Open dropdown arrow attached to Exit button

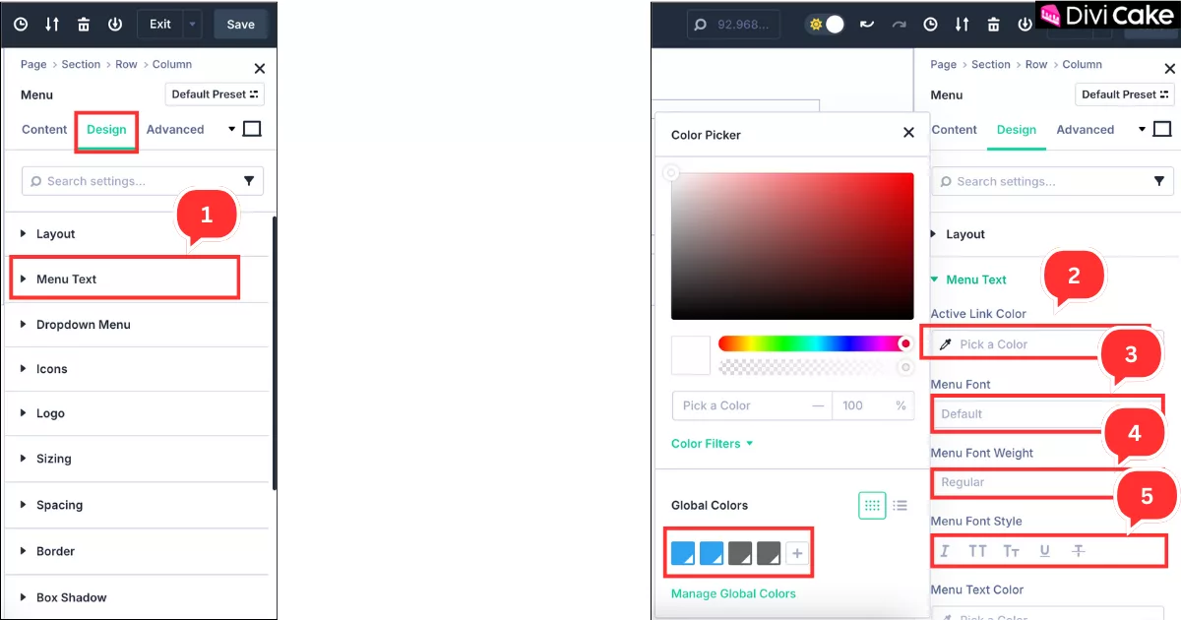(x=193, y=24)
